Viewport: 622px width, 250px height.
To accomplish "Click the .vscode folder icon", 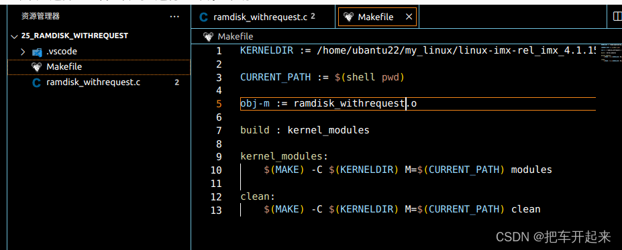I will (x=37, y=52).
